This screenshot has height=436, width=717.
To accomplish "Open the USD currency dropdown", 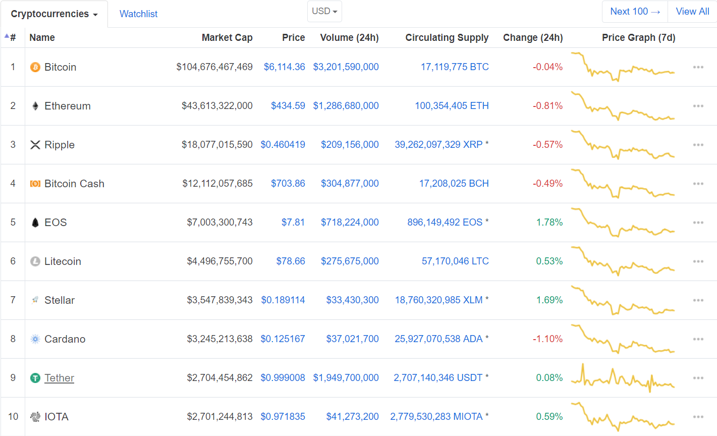I will (x=324, y=11).
